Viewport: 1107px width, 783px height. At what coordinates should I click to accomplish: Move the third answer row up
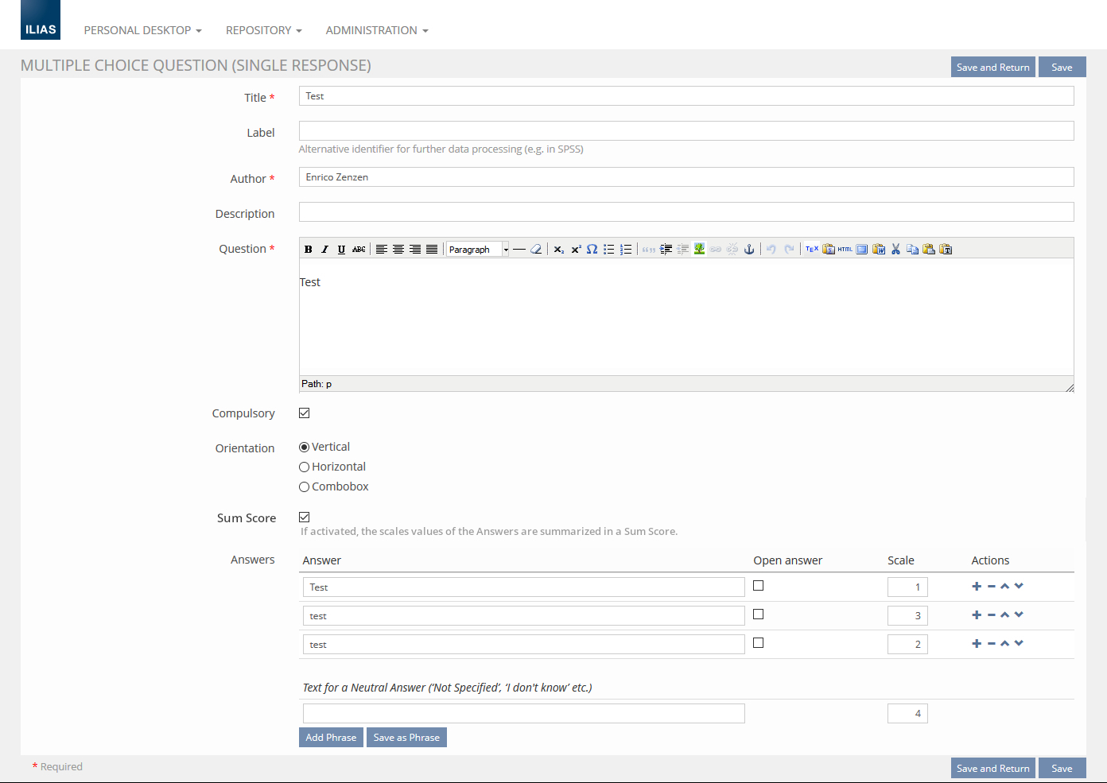[x=1005, y=644]
